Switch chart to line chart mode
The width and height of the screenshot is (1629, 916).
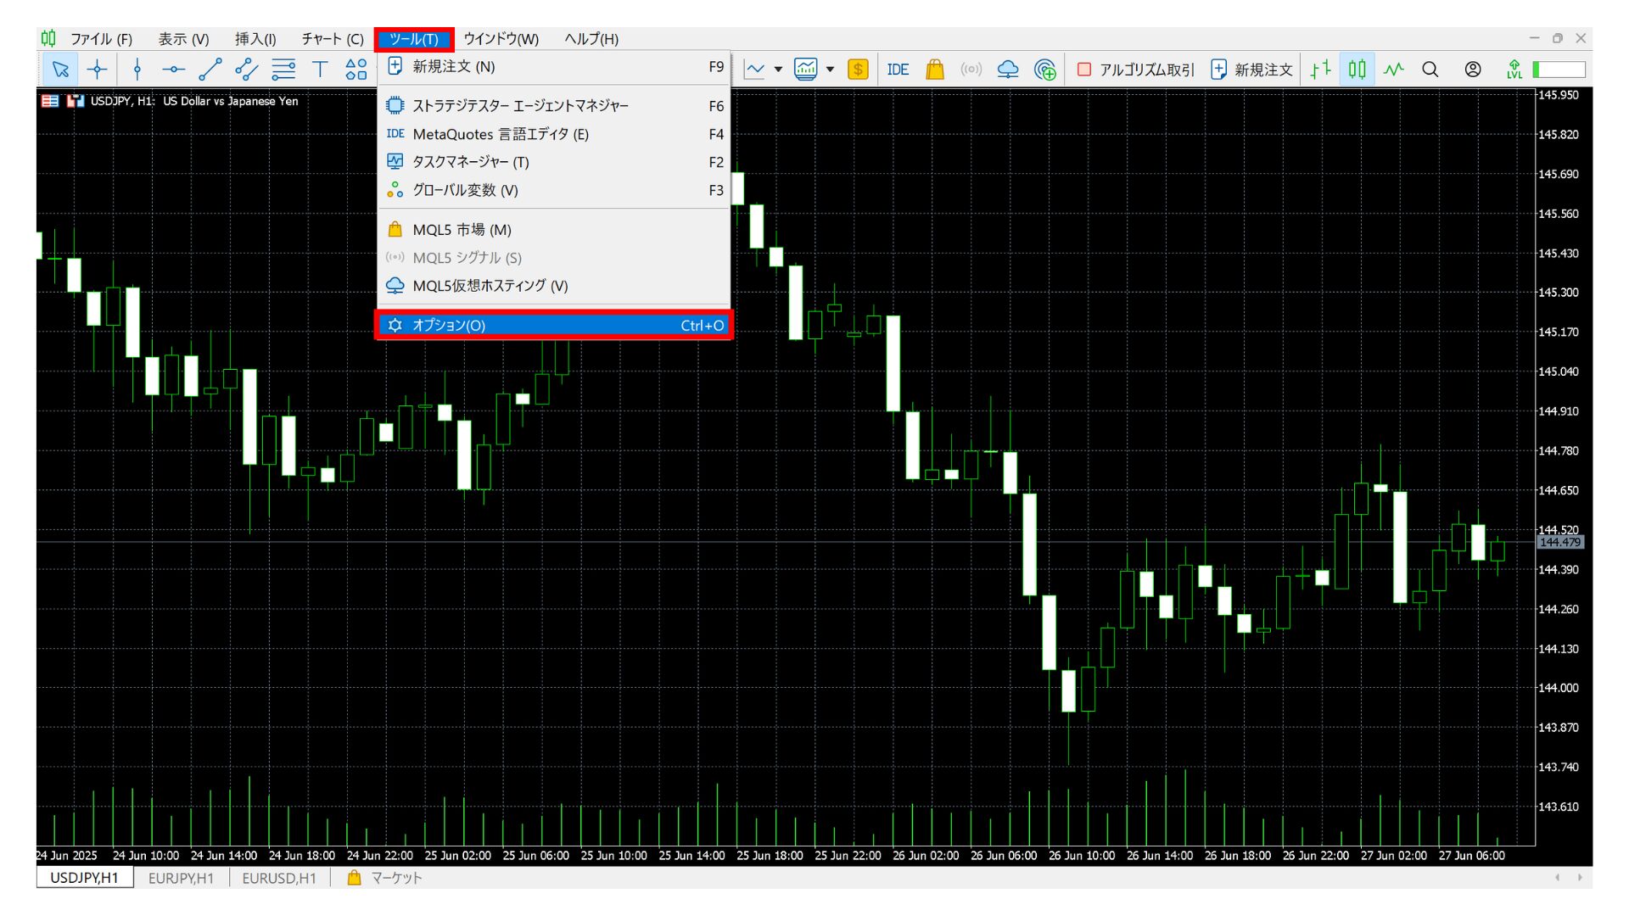[x=1393, y=70]
